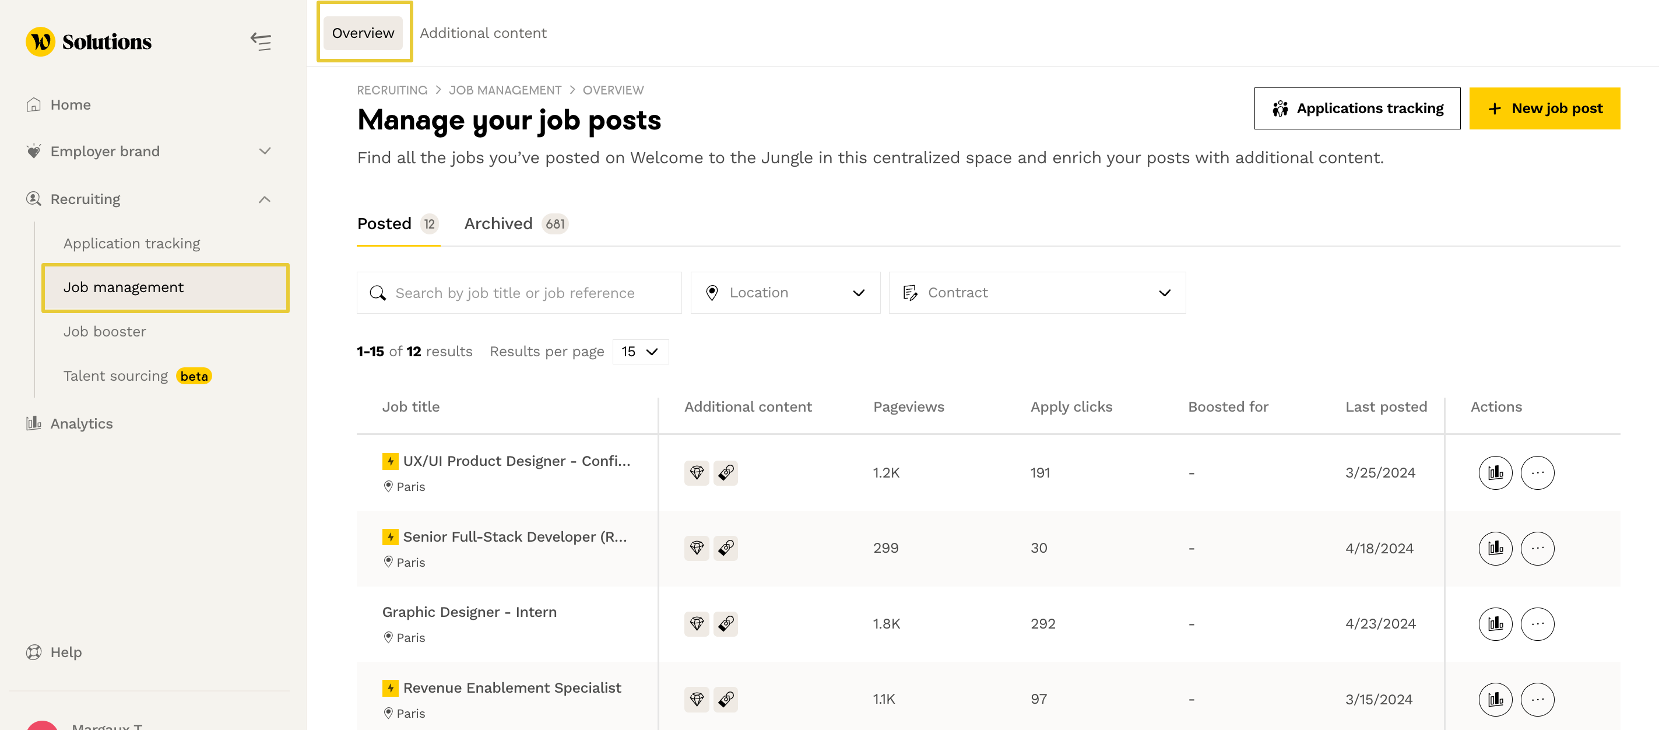Change results per page dropdown
The image size is (1659, 730).
[x=639, y=352]
